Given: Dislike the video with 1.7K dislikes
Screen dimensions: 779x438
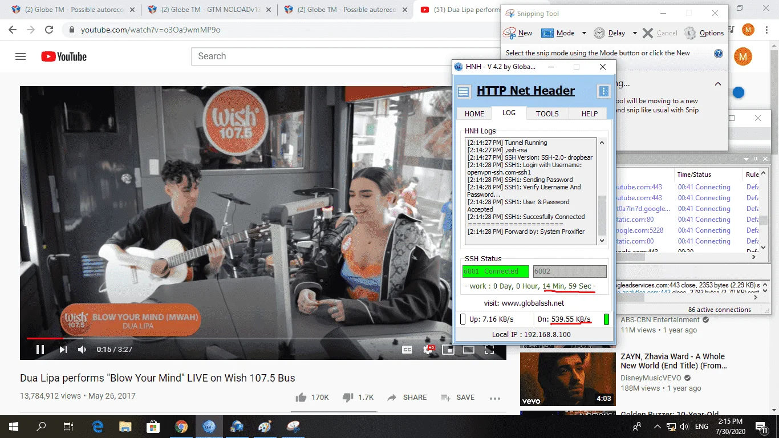Looking at the screenshot, I should pyautogui.click(x=358, y=398).
